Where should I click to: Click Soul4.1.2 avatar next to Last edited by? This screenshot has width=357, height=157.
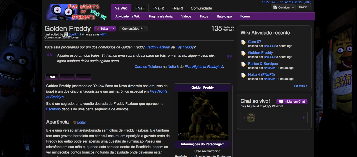click(66, 34)
